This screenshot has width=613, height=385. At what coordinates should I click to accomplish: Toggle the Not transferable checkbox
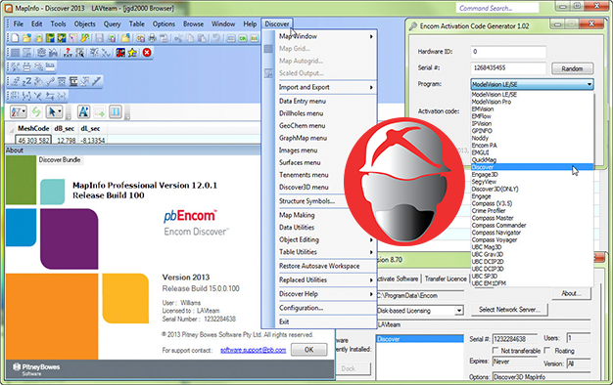pos(495,350)
